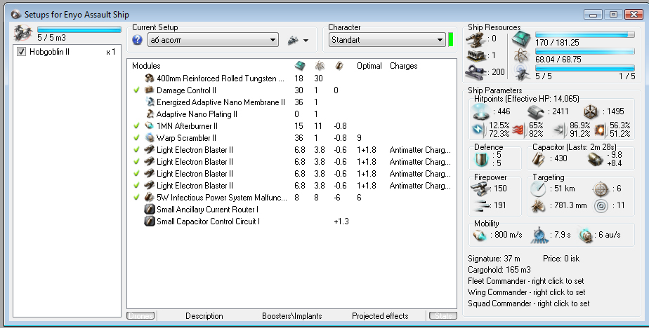Image resolution: width=649 pixels, height=328 pixels.
Task: Click Antimatter Charge of first blaster row
Action: pyautogui.click(x=420, y=150)
